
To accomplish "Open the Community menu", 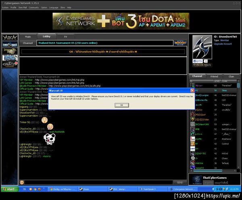I will coord(34,8).
